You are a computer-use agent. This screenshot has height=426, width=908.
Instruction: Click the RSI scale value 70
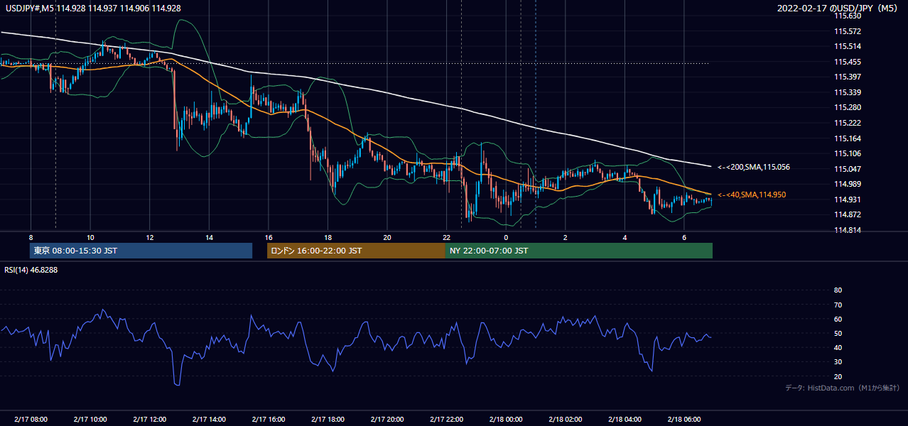838,305
